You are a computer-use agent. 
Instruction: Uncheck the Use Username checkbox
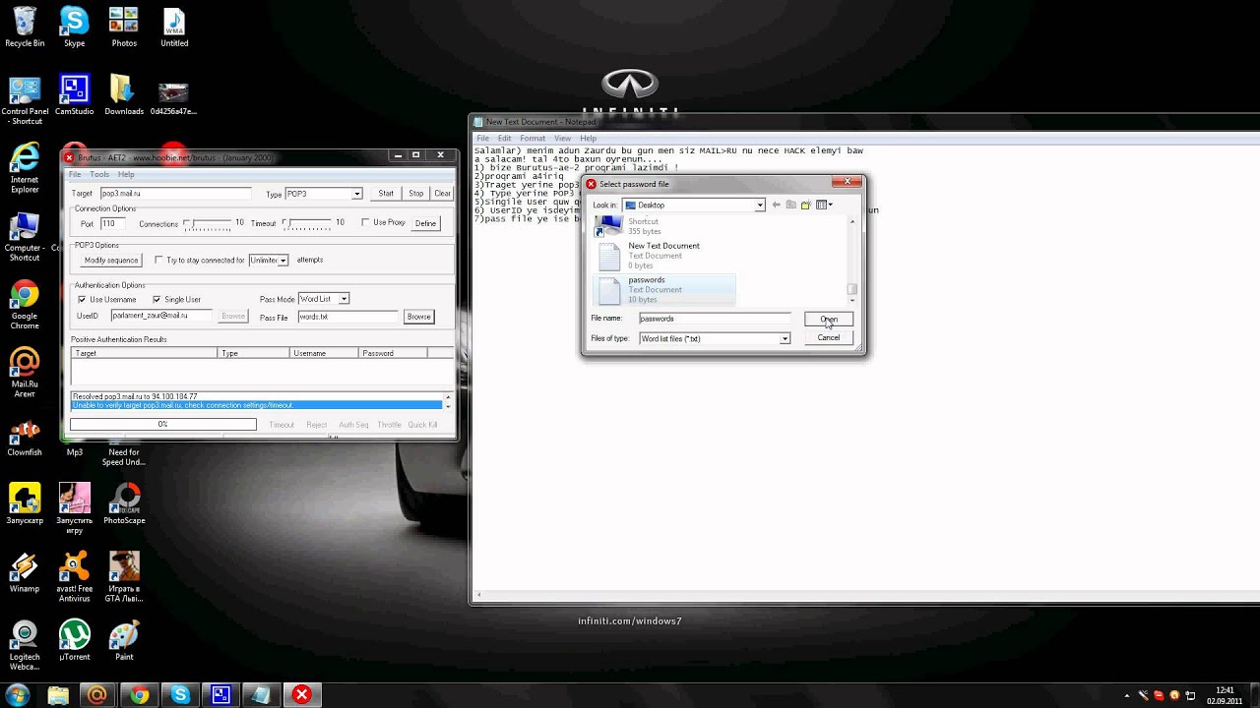pyautogui.click(x=82, y=299)
